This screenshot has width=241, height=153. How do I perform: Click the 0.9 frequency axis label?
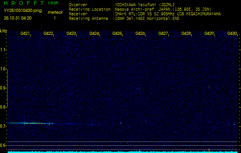4,88
